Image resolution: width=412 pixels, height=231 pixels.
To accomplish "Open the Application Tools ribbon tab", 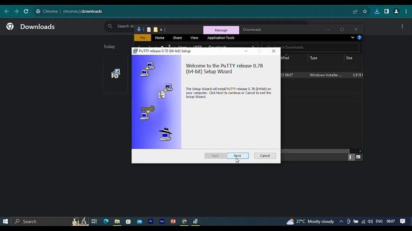I will [x=221, y=38].
